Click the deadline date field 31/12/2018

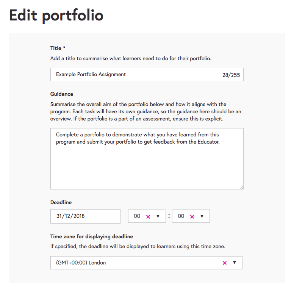[x=85, y=216]
